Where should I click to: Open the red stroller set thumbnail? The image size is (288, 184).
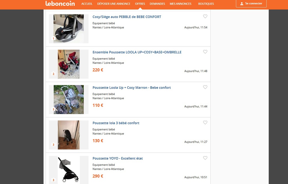pyautogui.click(x=69, y=64)
